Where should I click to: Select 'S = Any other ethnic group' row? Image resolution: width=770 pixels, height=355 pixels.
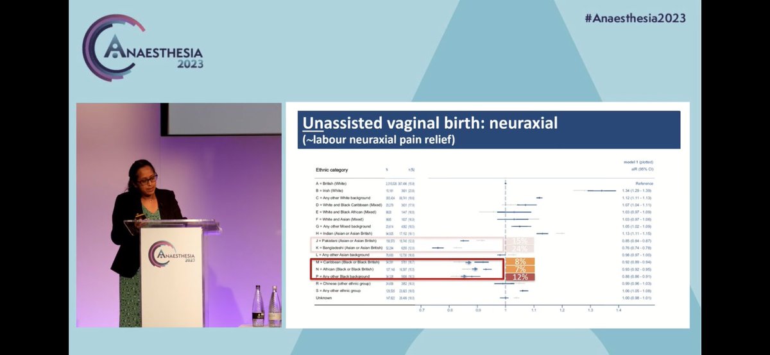pos(338,291)
